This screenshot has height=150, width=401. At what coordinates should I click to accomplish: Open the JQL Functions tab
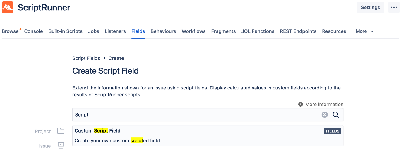(258, 31)
